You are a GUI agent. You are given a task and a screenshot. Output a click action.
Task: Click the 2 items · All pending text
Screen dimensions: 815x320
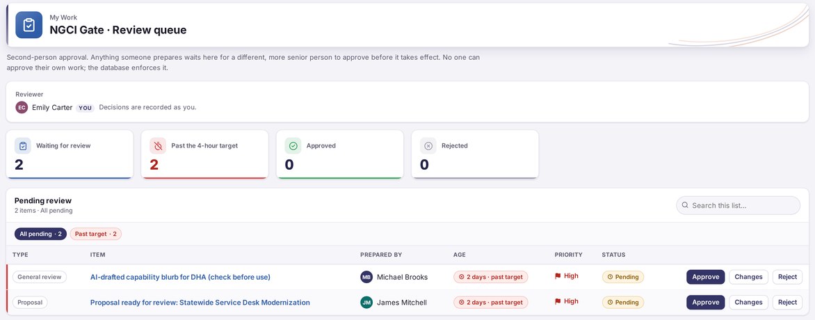(x=44, y=211)
